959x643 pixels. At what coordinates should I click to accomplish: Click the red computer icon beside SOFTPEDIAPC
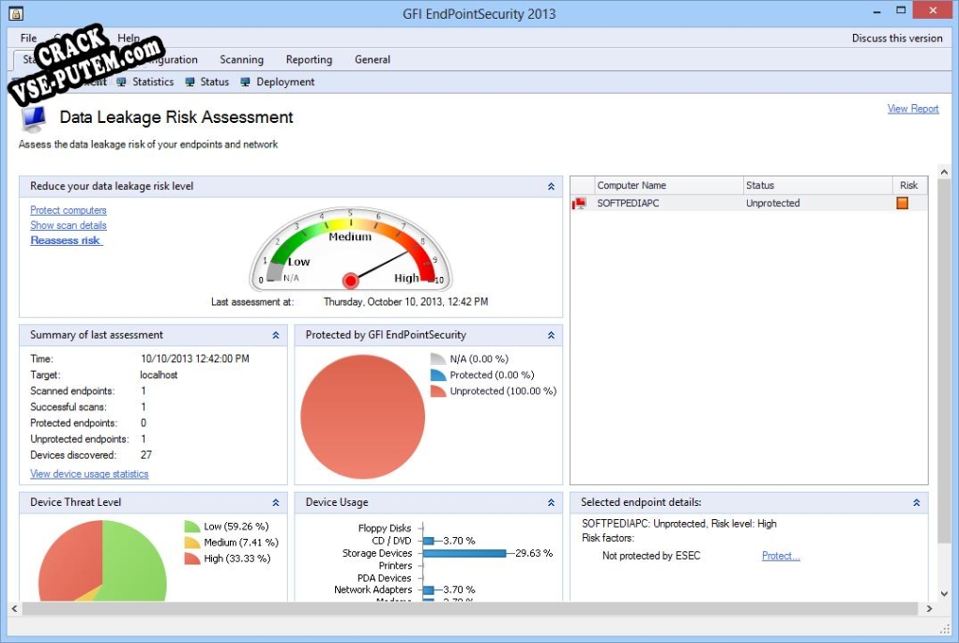point(580,203)
